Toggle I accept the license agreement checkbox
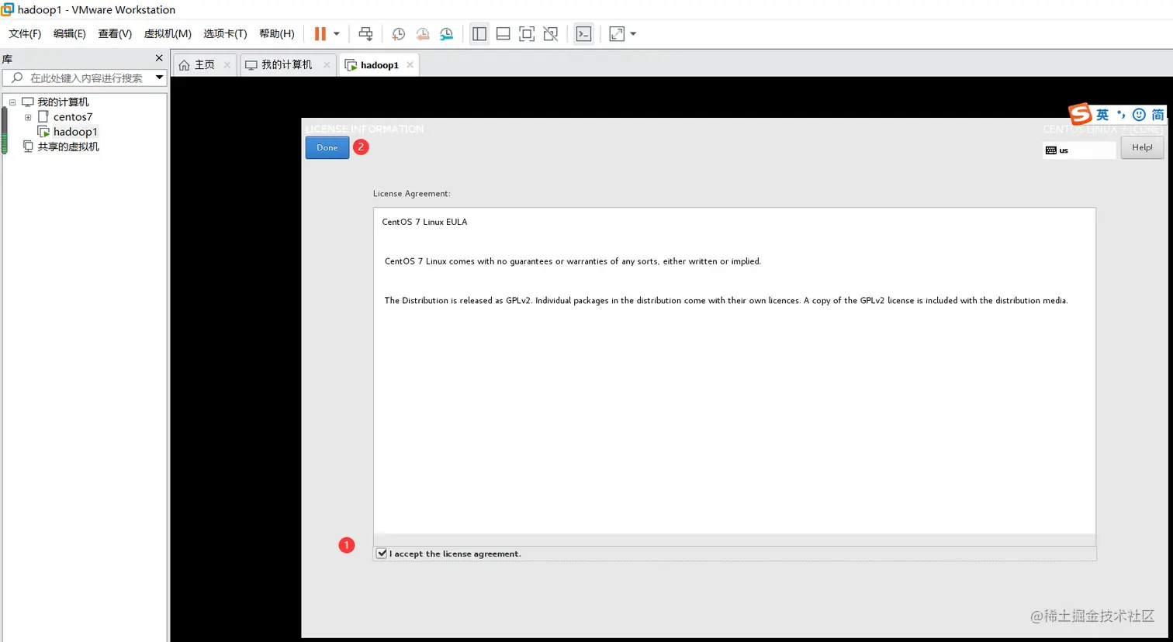Image resolution: width=1173 pixels, height=642 pixels. 382,554
